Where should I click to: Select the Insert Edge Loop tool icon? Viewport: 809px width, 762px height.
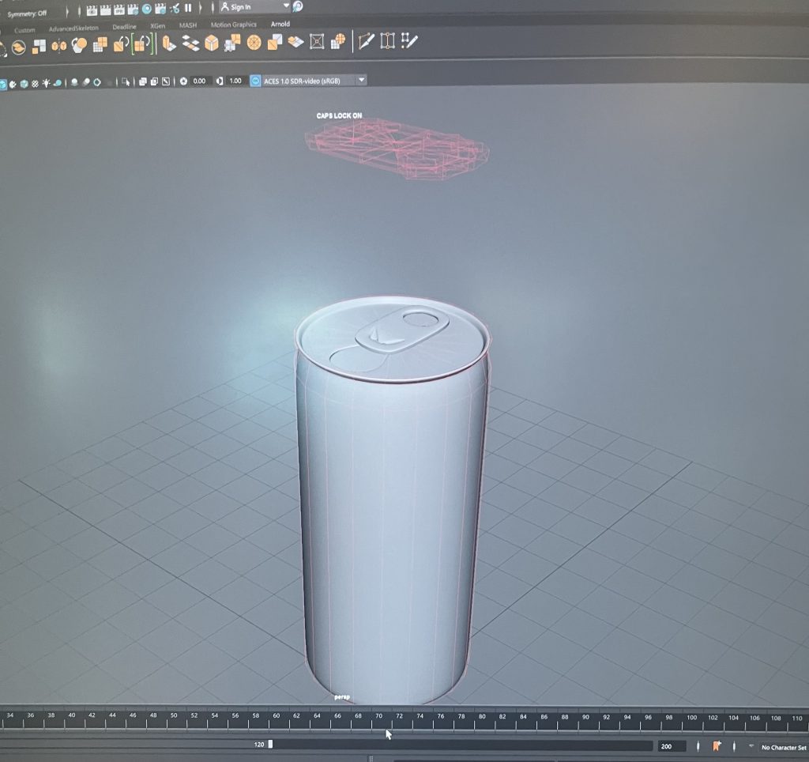point(387,40)
